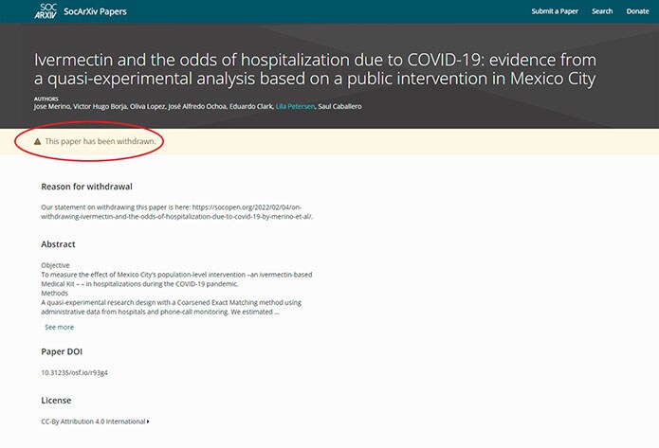Open author Lila Petersen's profile link
659x448 pixels.
pyautogui.click(x=295, y=107)
